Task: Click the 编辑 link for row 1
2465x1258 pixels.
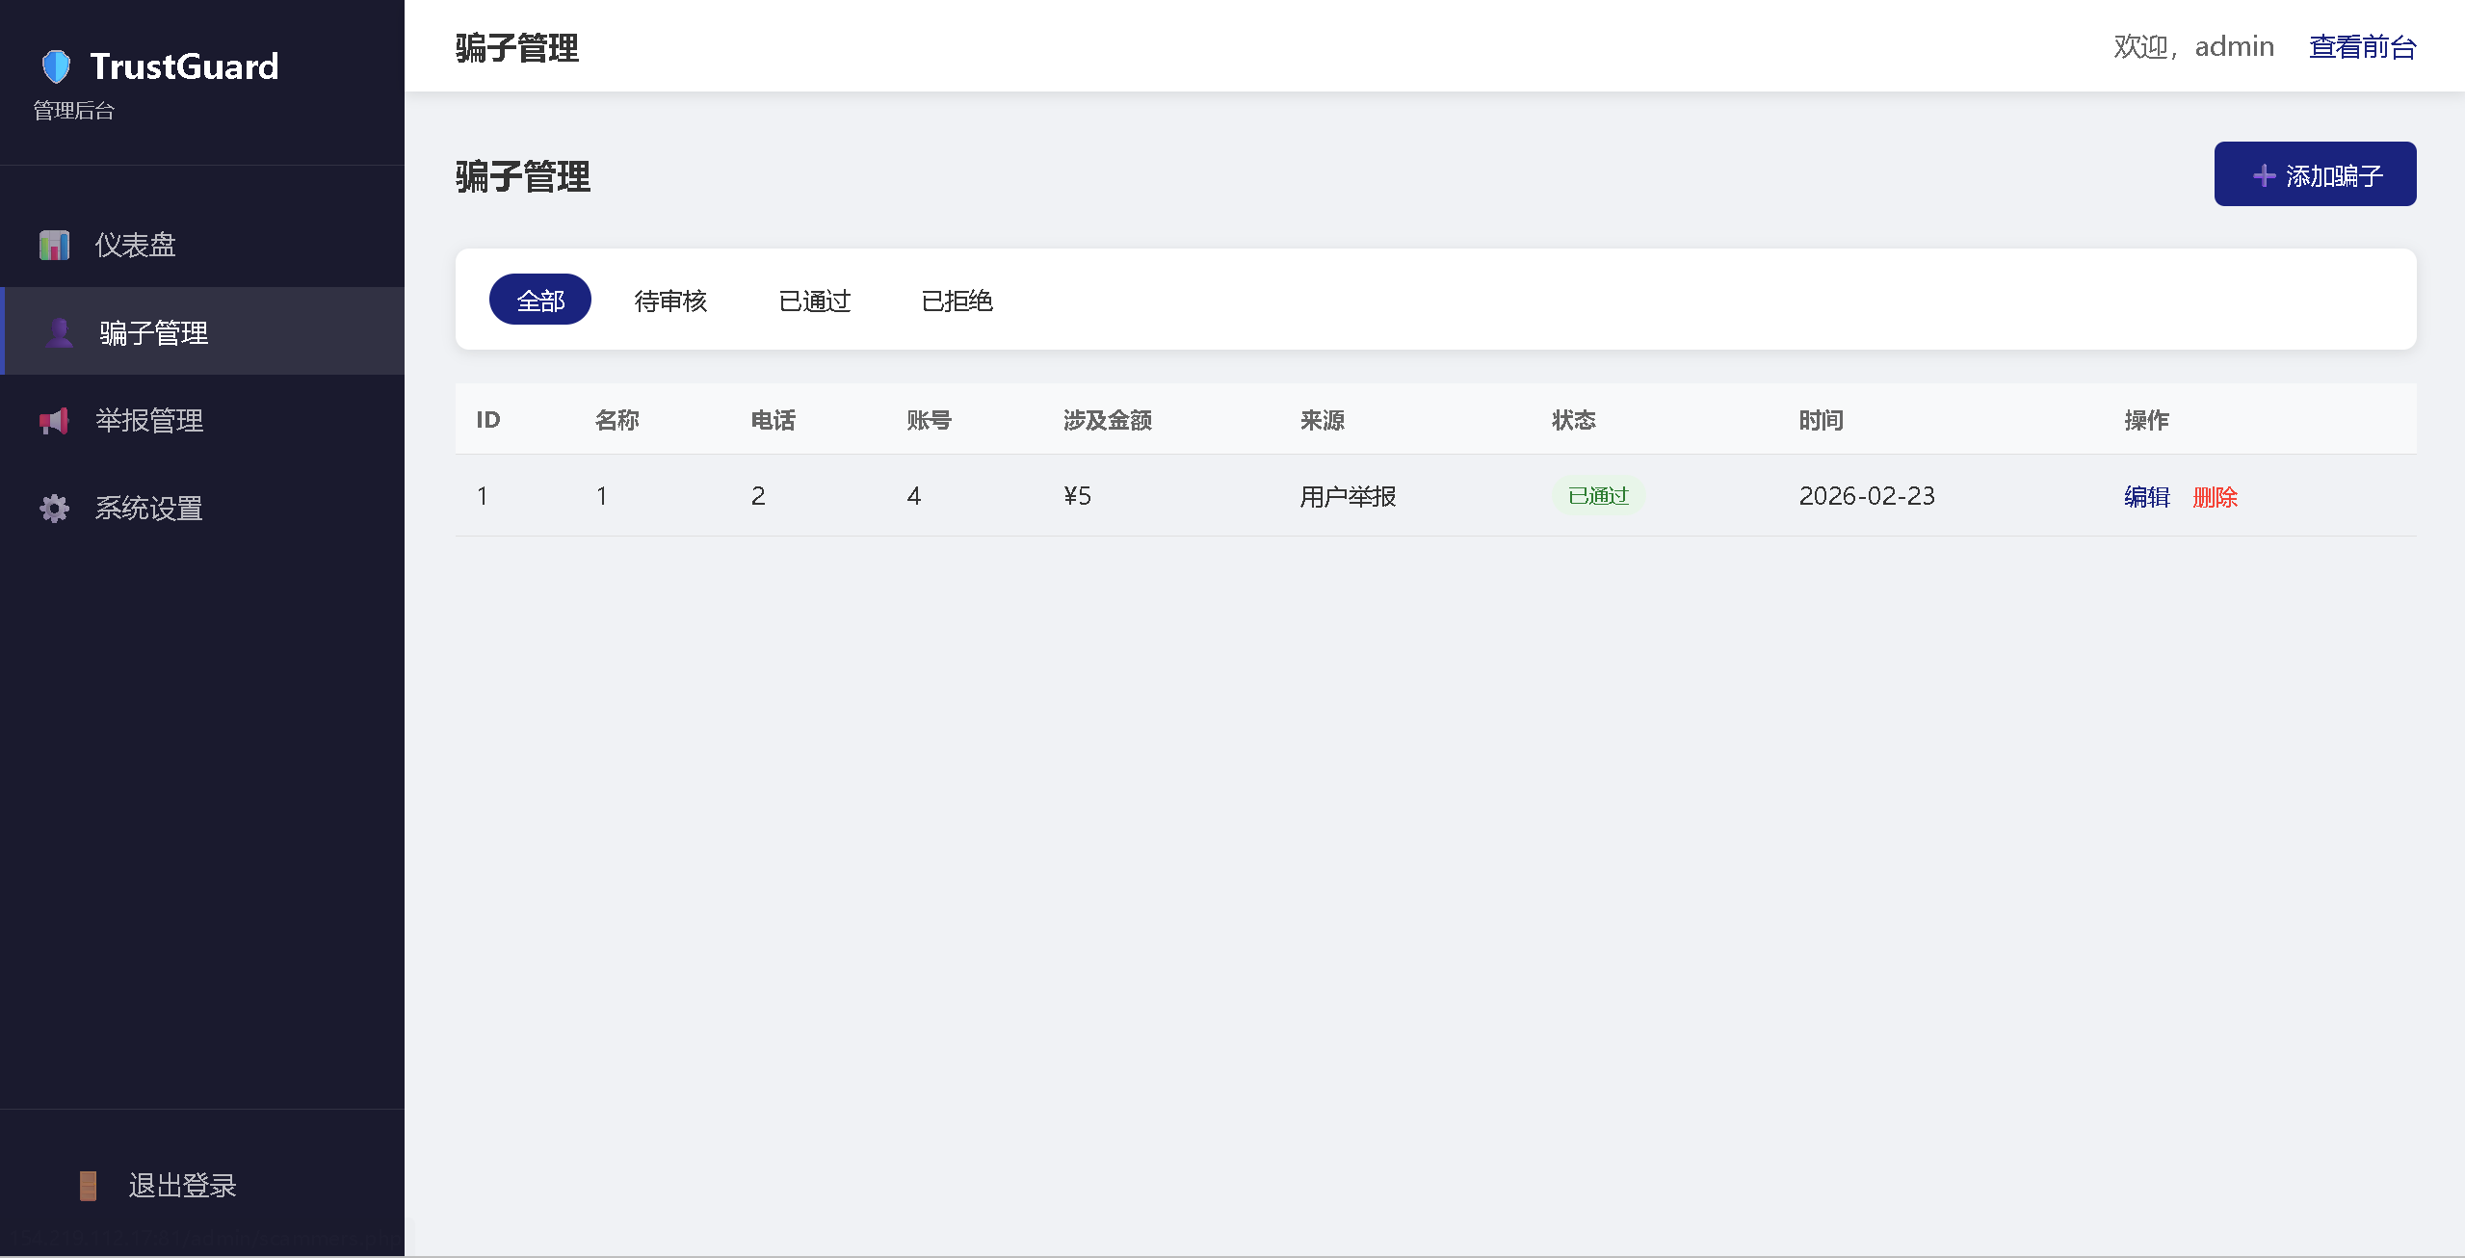Action: click(x=2146, y=497)
